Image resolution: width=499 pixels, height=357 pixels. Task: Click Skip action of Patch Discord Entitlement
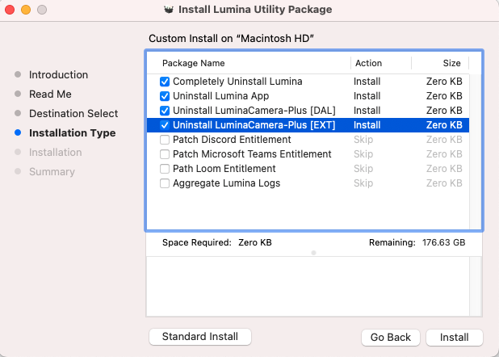pos(363,140)
